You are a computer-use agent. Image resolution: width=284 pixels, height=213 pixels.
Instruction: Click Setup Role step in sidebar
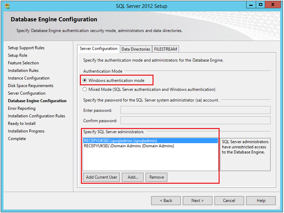(x=18, y=55)
